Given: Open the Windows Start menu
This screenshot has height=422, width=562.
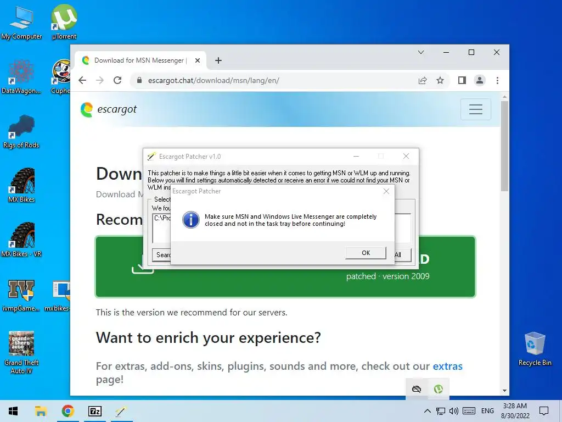Looking at the screenshot, I should tap(13, 411).
